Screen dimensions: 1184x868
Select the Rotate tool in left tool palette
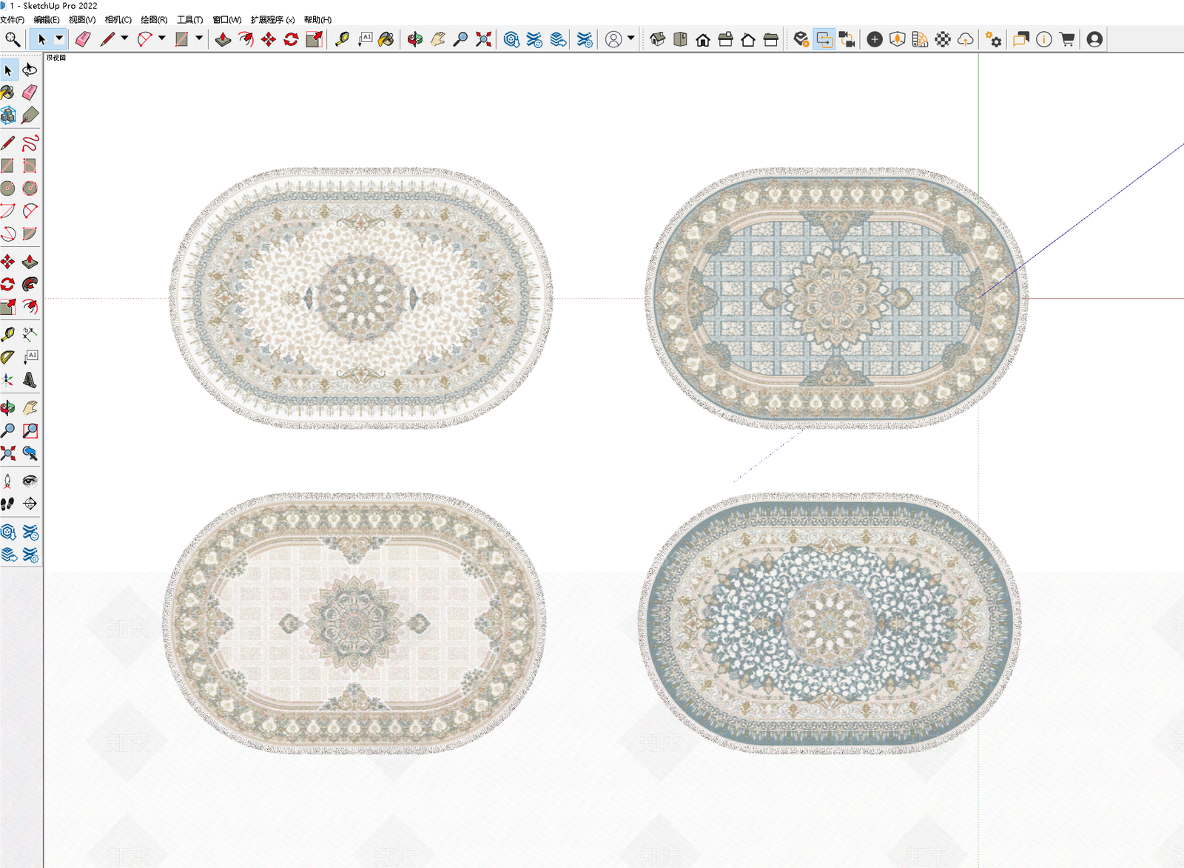click(8, 285)
